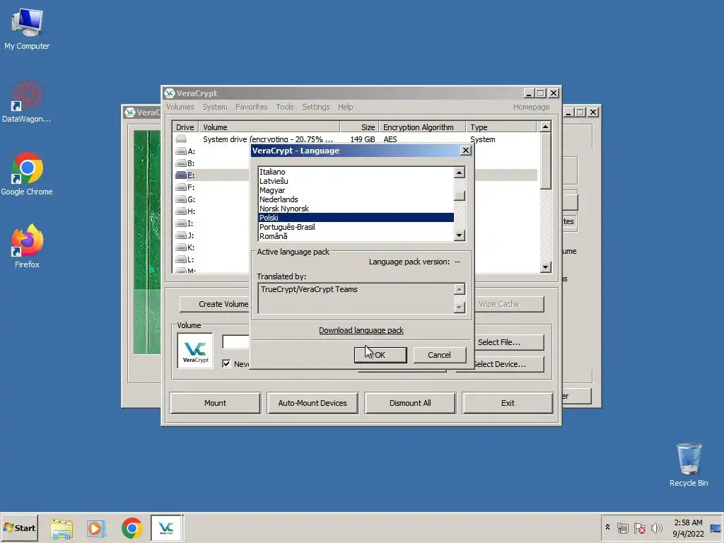
Task: Cancel the Language dialog
Action: pos(439,355)
